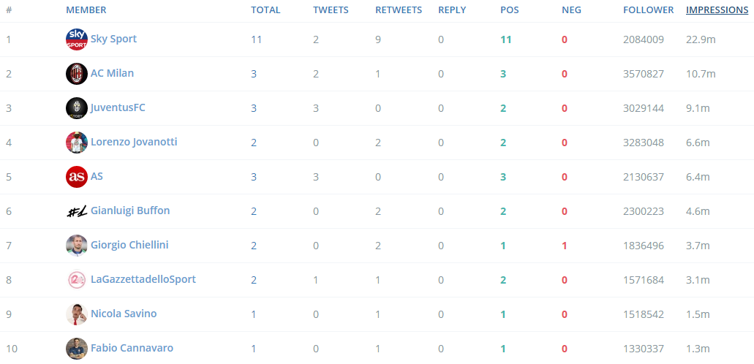Click Fabio Cannavaro's profile photo
Viewport: 754px width, 364px height.
click(77, 349)
